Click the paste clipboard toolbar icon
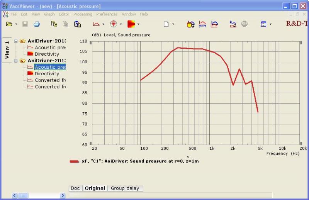Viewport: 309px width, 200px height. 77,24
